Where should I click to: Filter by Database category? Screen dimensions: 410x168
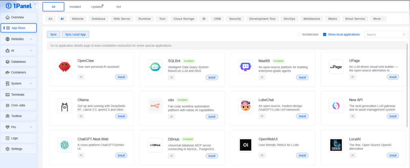pos(99,19)
